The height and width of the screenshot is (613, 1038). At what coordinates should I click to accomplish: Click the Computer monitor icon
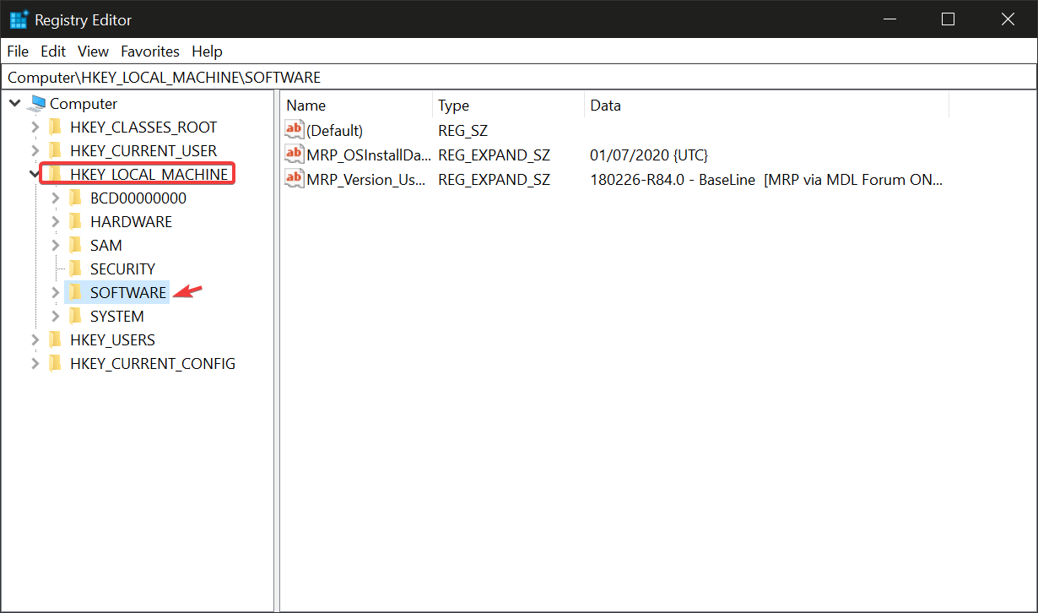click(x=36, y=104)
